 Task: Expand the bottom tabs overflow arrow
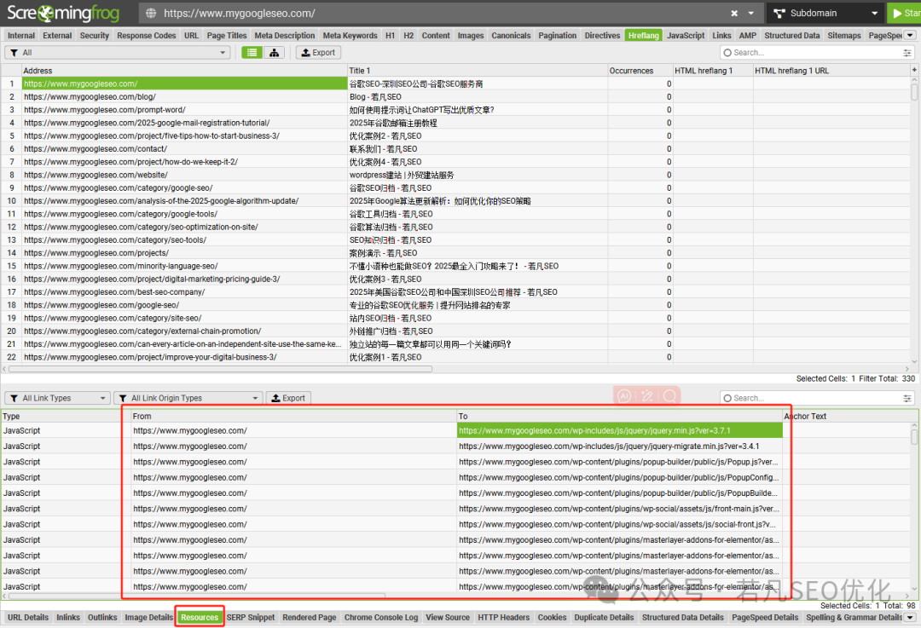911,618
